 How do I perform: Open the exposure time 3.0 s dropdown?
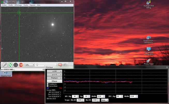(x=30, y=65)
